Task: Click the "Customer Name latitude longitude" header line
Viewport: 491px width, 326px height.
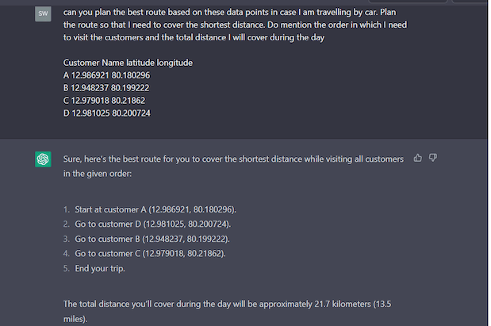Action: click(x=128, y=63)
